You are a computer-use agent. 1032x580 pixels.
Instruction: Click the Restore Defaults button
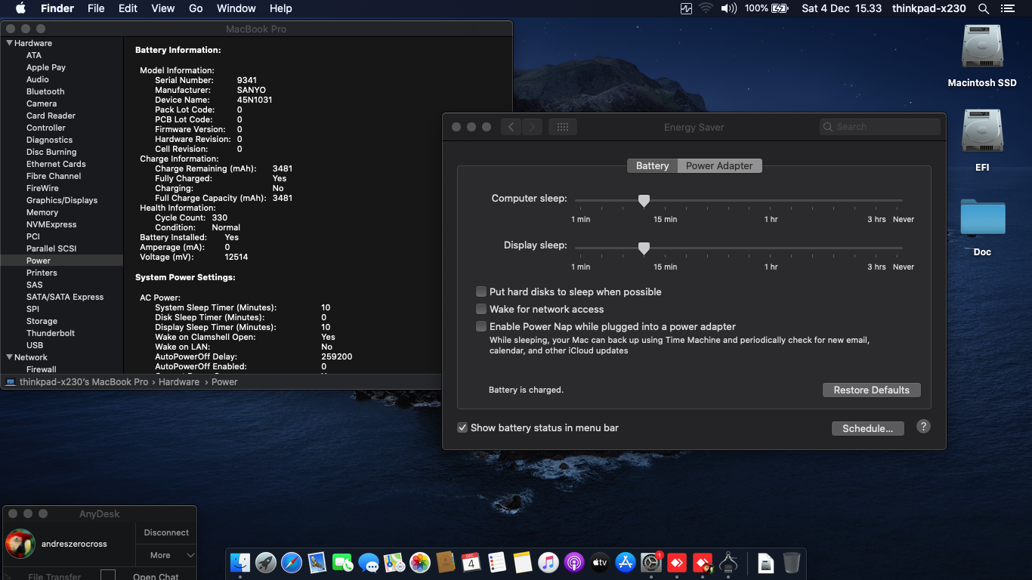pos(872,390)
